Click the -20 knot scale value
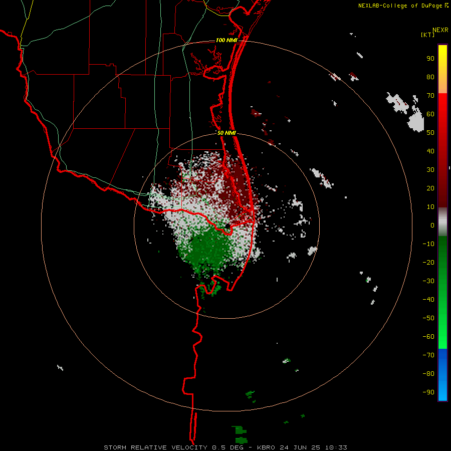The height and width of the screenshot is (451, 451). [x=428, y=263]
